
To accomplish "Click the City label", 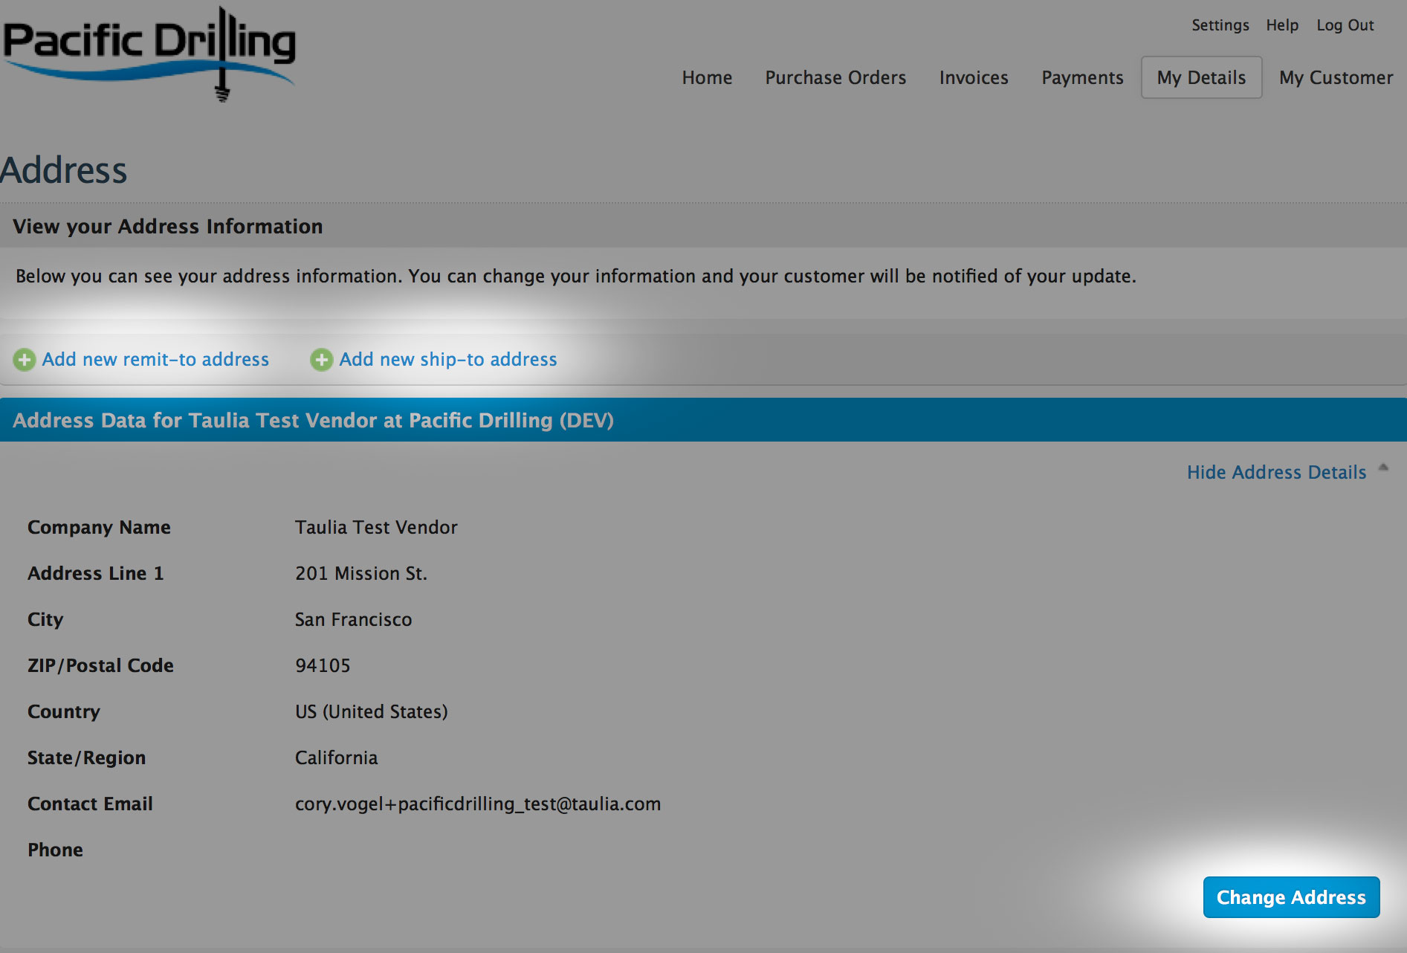I will [45, 619].
